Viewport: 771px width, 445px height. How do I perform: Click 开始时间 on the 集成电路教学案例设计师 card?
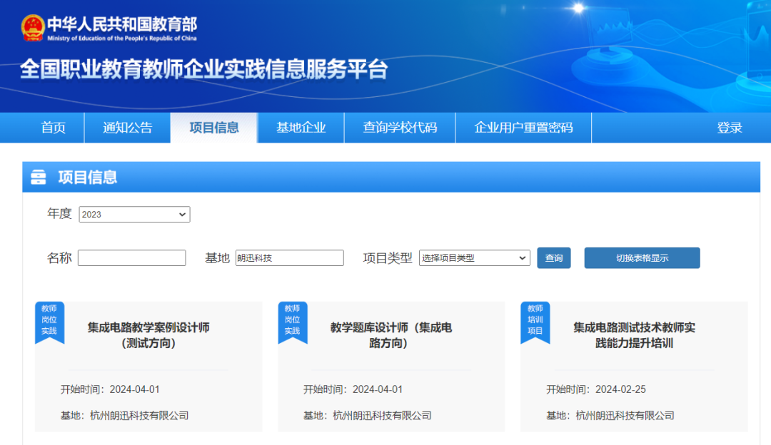click(x=110, y=389)
